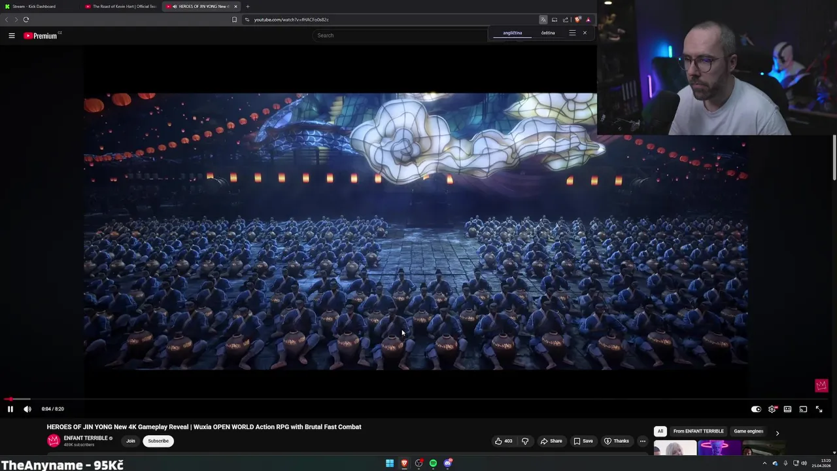
Task: Go forward in browser history
Action: [x=16, y=20]
